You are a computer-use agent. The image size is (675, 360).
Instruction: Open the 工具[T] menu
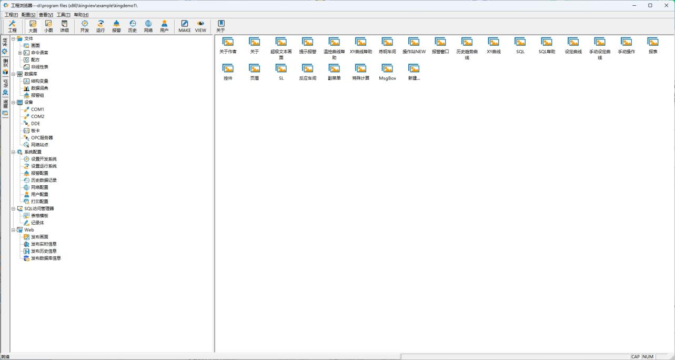pos(63,15)
